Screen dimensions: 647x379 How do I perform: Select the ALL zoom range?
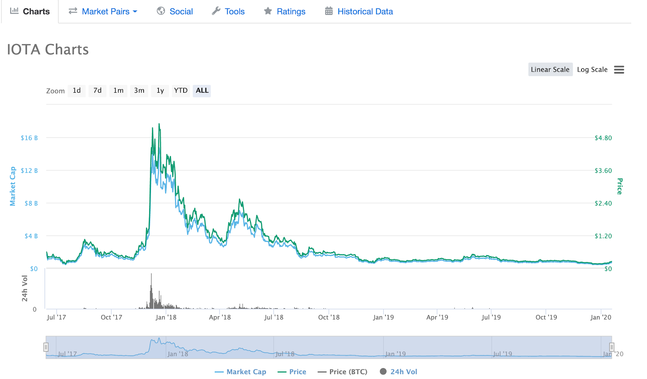click(x=202, y=91)
